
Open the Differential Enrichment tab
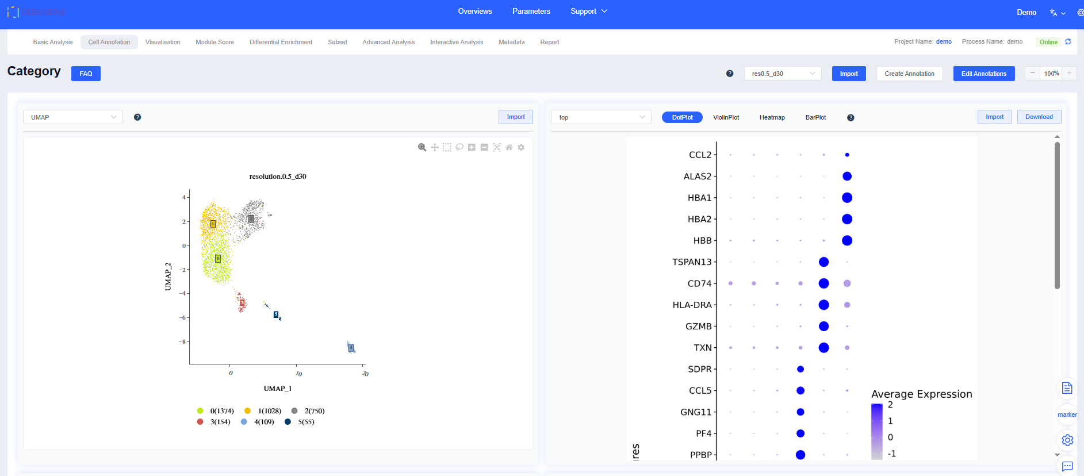(281, 42)
